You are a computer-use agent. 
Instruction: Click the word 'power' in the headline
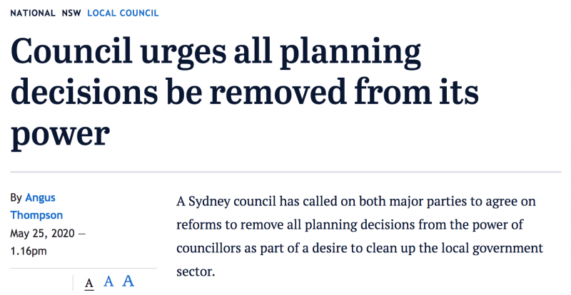point(60,135)
